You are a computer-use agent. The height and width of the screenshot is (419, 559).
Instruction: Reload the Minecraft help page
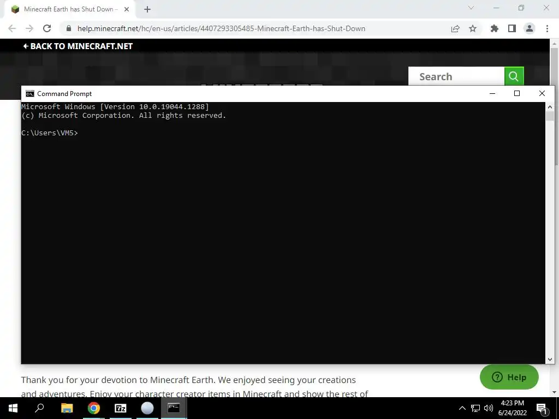[x=47, y=28]
